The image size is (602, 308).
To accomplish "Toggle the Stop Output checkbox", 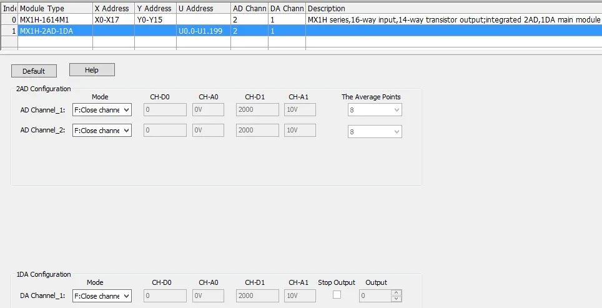I will [337, 294].
